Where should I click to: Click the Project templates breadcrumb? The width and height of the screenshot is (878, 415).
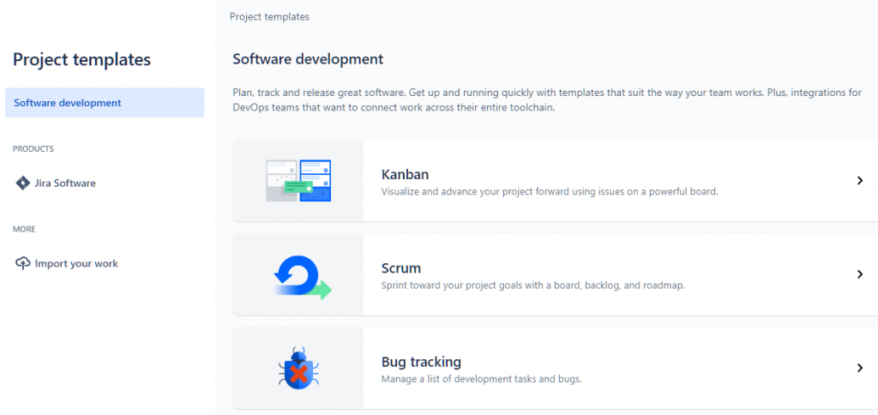coord(269,17)
